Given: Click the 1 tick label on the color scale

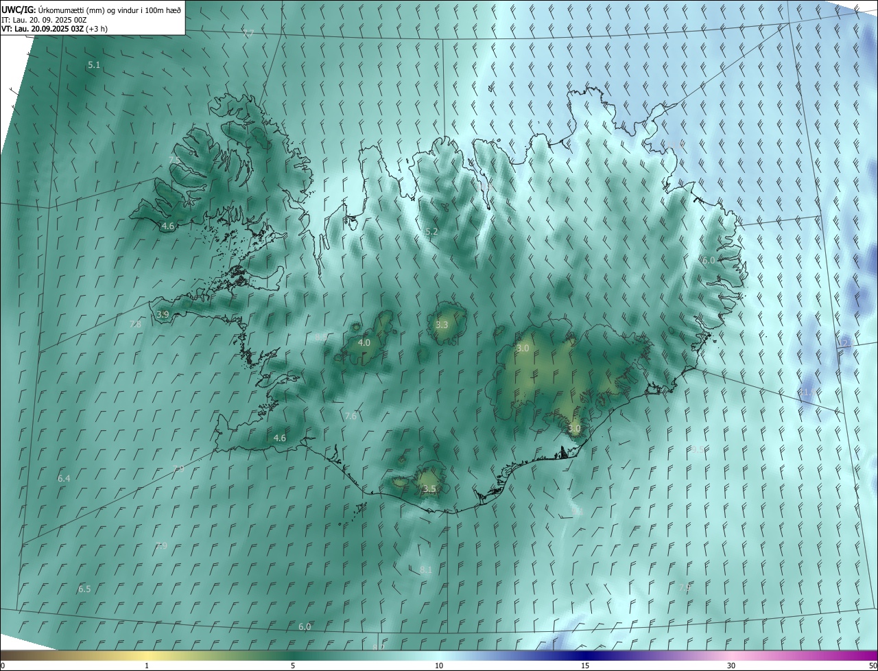Looking at the screenshot, I should click(x=147, y=666).
